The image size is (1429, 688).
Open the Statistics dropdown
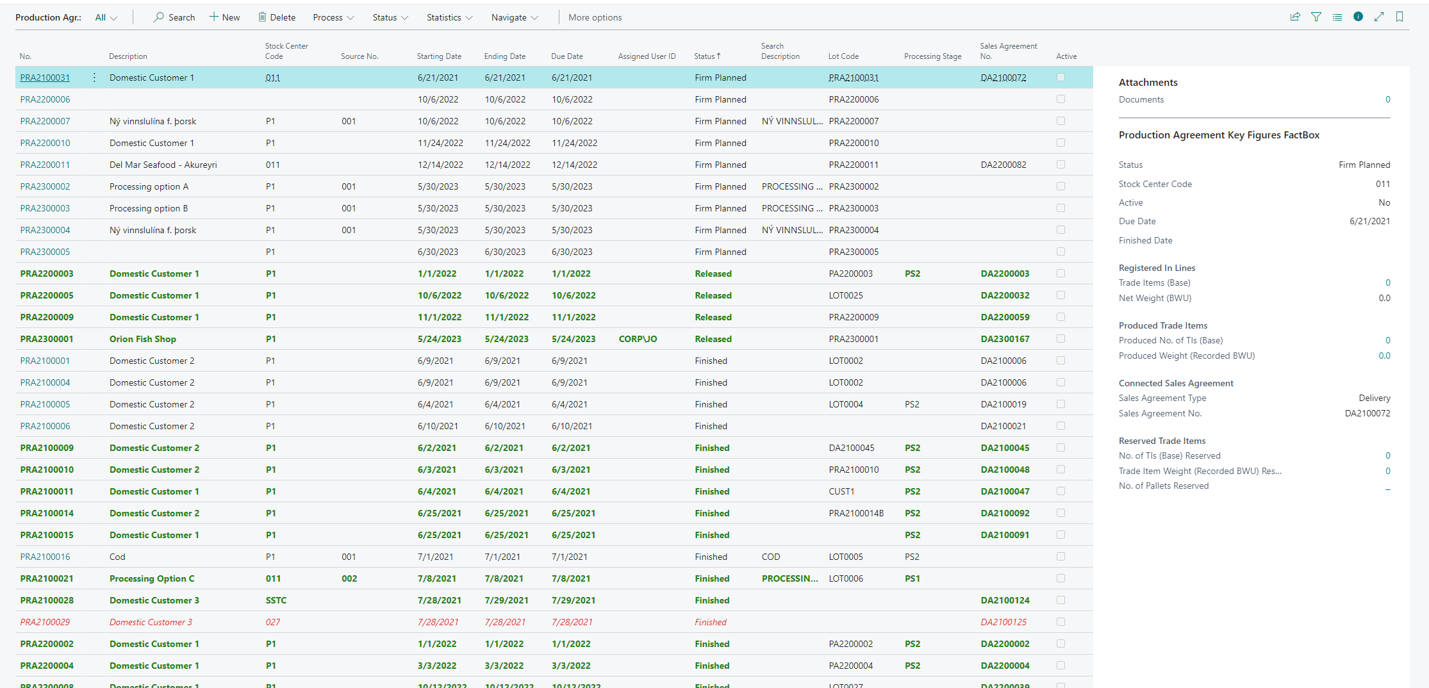click(x=449, y=17)
